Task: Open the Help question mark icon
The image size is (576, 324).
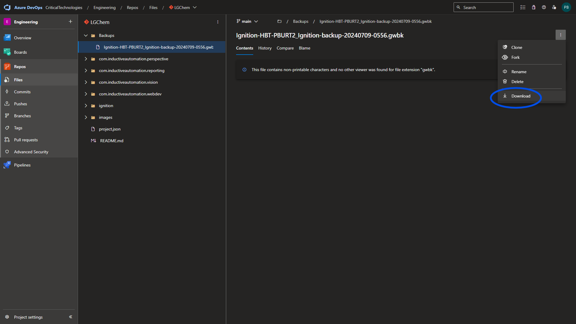Action: pyautogui.click(x=544, y=7)
